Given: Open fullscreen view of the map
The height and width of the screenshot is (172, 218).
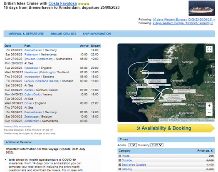Looking at the screenshot, I should tap(209, 49).
